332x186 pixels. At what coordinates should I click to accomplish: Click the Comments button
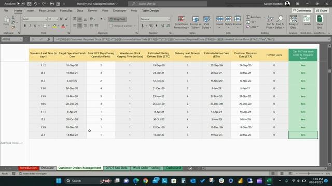[302, 10]
